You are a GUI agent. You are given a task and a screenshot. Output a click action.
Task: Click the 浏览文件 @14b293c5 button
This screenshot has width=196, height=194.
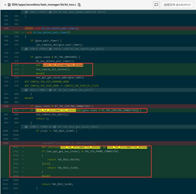177,5
